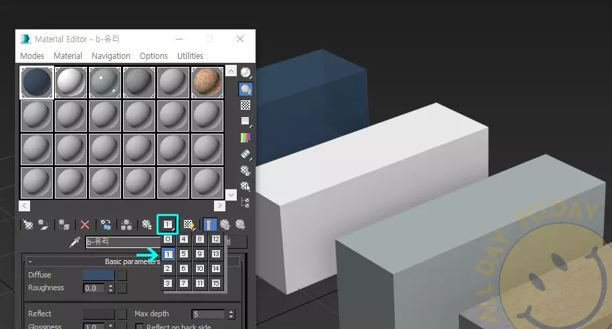Select ID channel 12 in flyout

216,239
